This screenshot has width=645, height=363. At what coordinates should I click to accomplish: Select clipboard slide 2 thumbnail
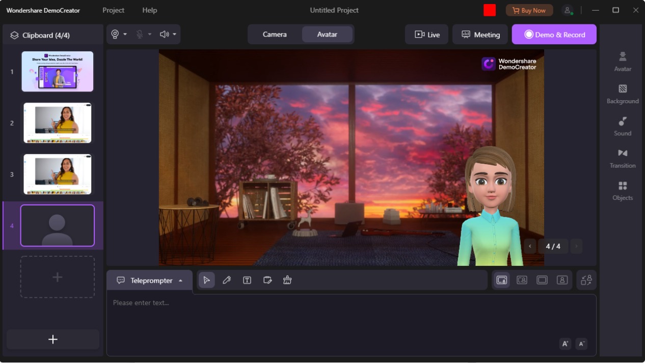click(58, 123)
